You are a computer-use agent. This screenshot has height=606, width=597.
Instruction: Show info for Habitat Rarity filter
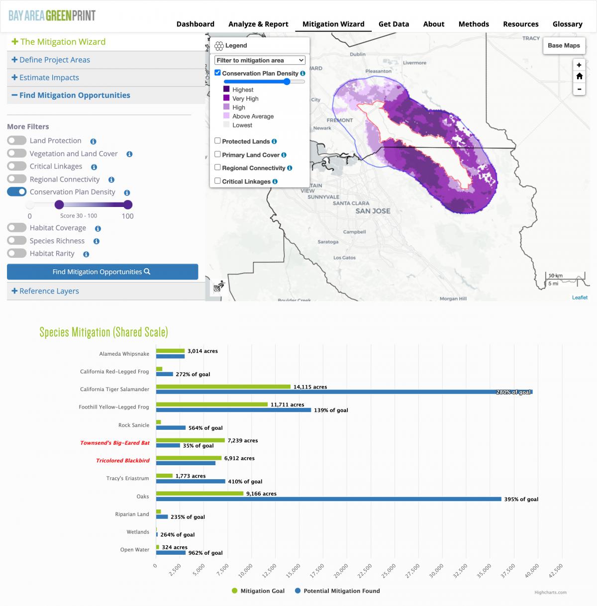click(86, 254)
